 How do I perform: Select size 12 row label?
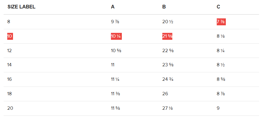pos(9,51)
